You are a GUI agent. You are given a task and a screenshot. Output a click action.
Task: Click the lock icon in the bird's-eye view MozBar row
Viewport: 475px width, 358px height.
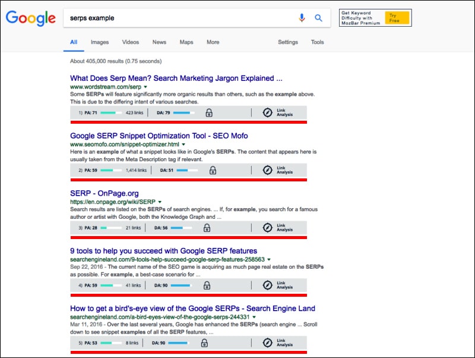(x=204, y=343)
